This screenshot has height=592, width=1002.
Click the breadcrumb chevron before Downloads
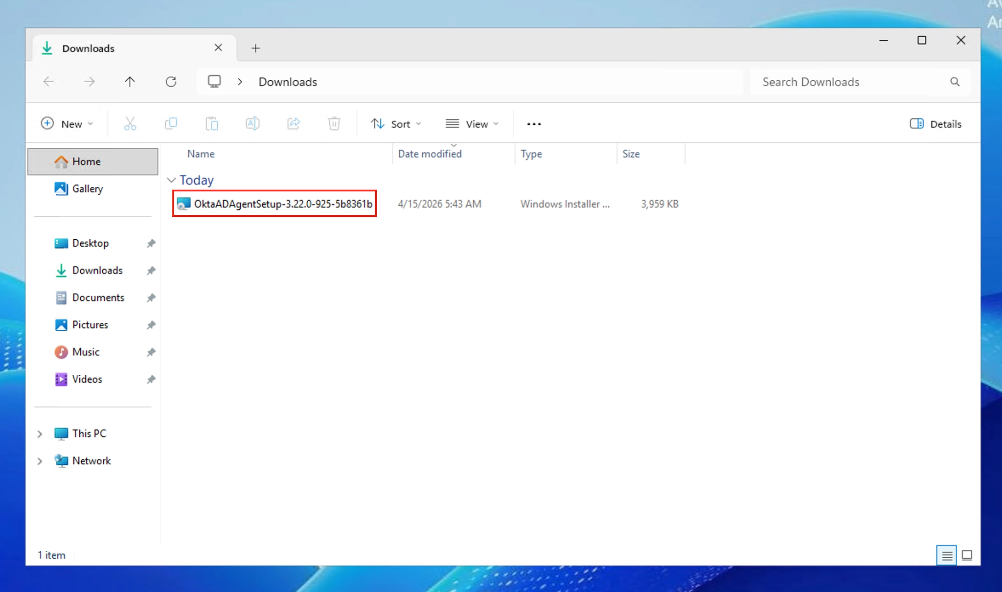point(240,82)
